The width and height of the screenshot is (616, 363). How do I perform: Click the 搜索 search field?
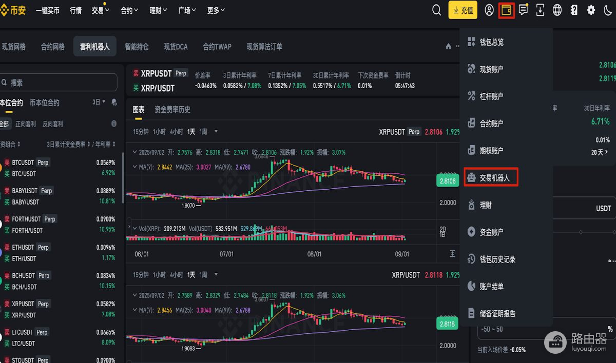coord(59,82)
